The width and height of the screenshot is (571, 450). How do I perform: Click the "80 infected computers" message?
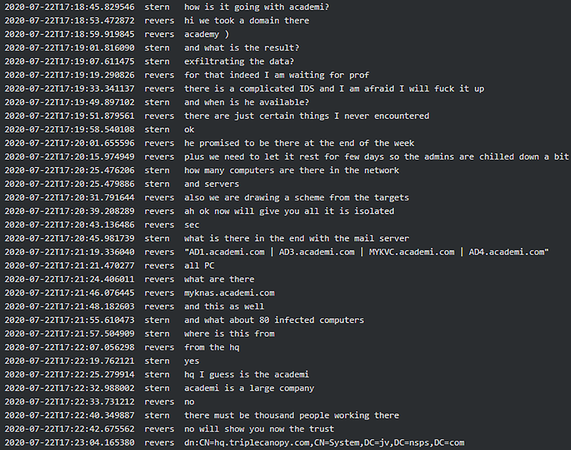tap(274, 320)
